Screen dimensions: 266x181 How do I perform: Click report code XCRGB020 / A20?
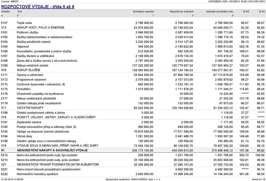point(218,1)
